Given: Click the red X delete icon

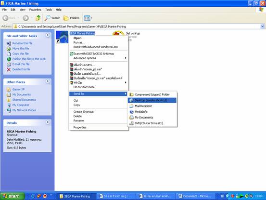Looking at the screenshot, I should coord(9,69).
